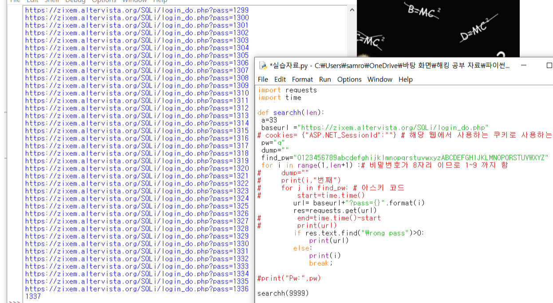Click the shell output line ending pass=1319
Image resolution: width=553 pixels, height=303 pixels.
[x=137, y=160]
